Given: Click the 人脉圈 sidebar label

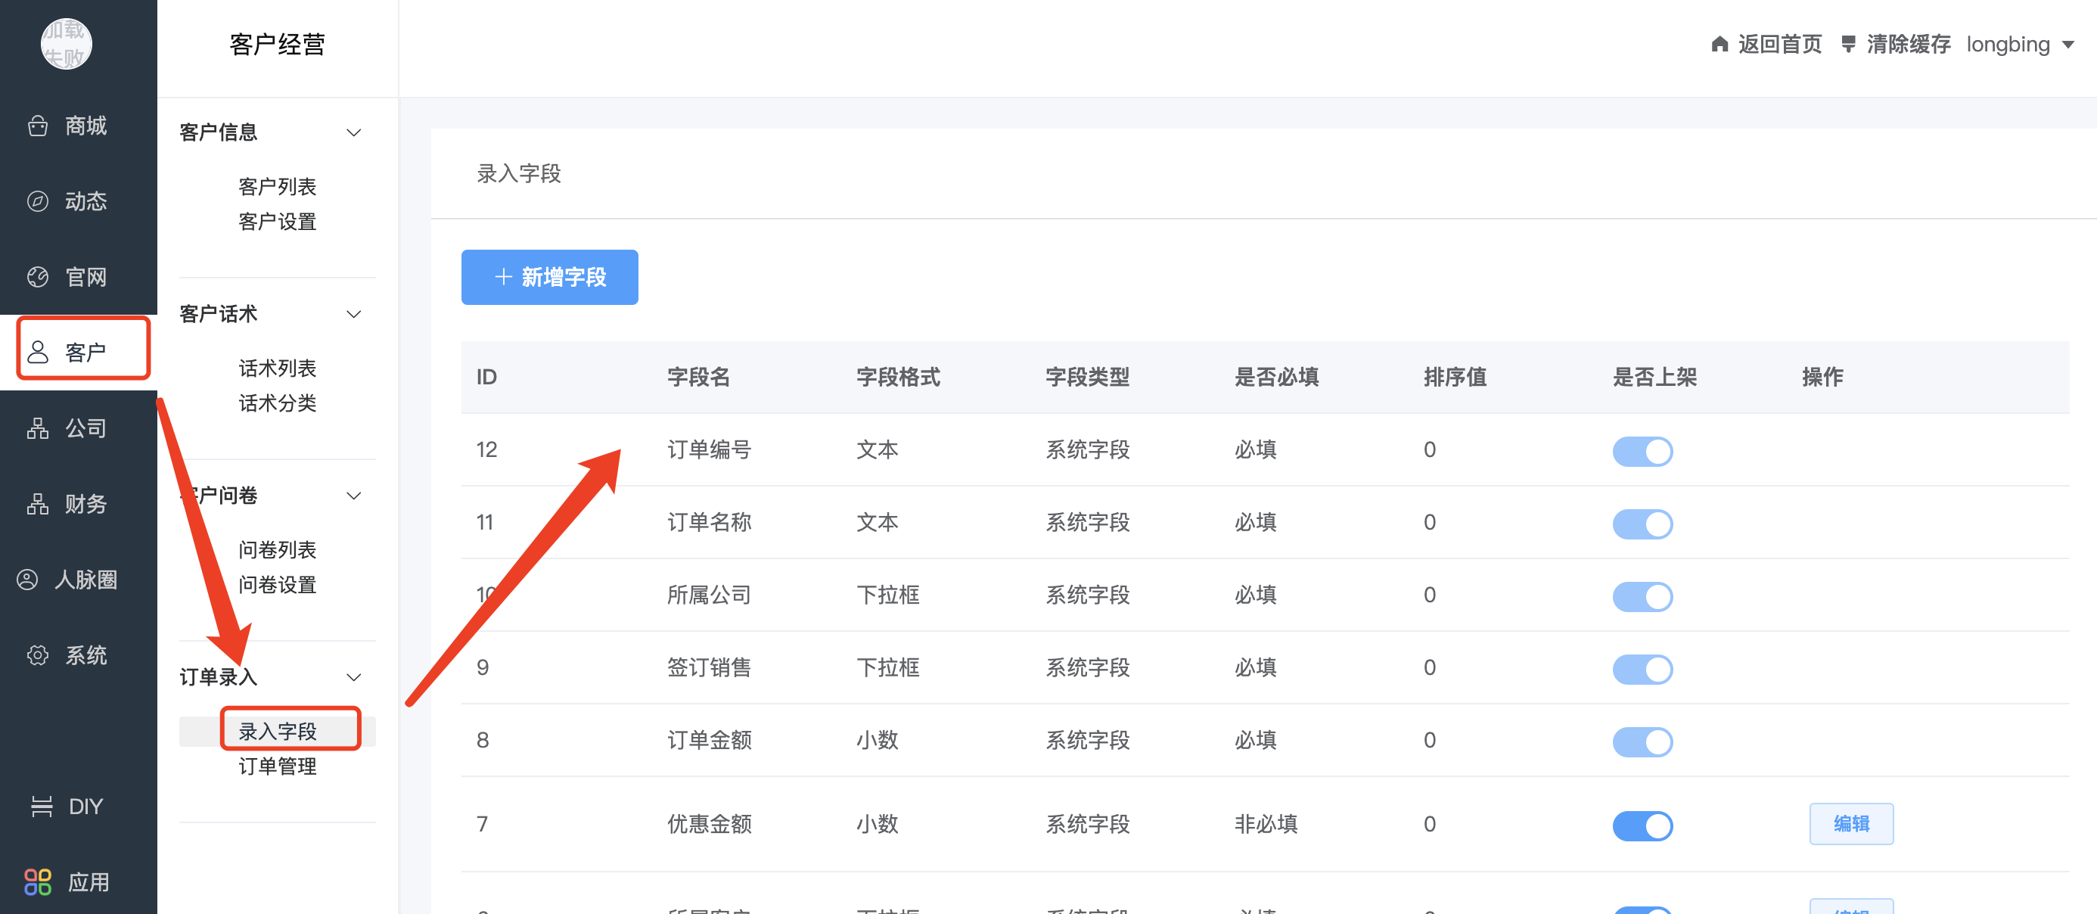Looking at the screenshot, I should 86,580.
